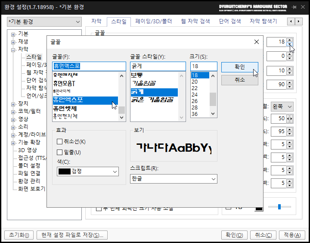The image size is (310, 243).
Task: Expand the 계정/라이브 tree node
Action: coord(13,135)
